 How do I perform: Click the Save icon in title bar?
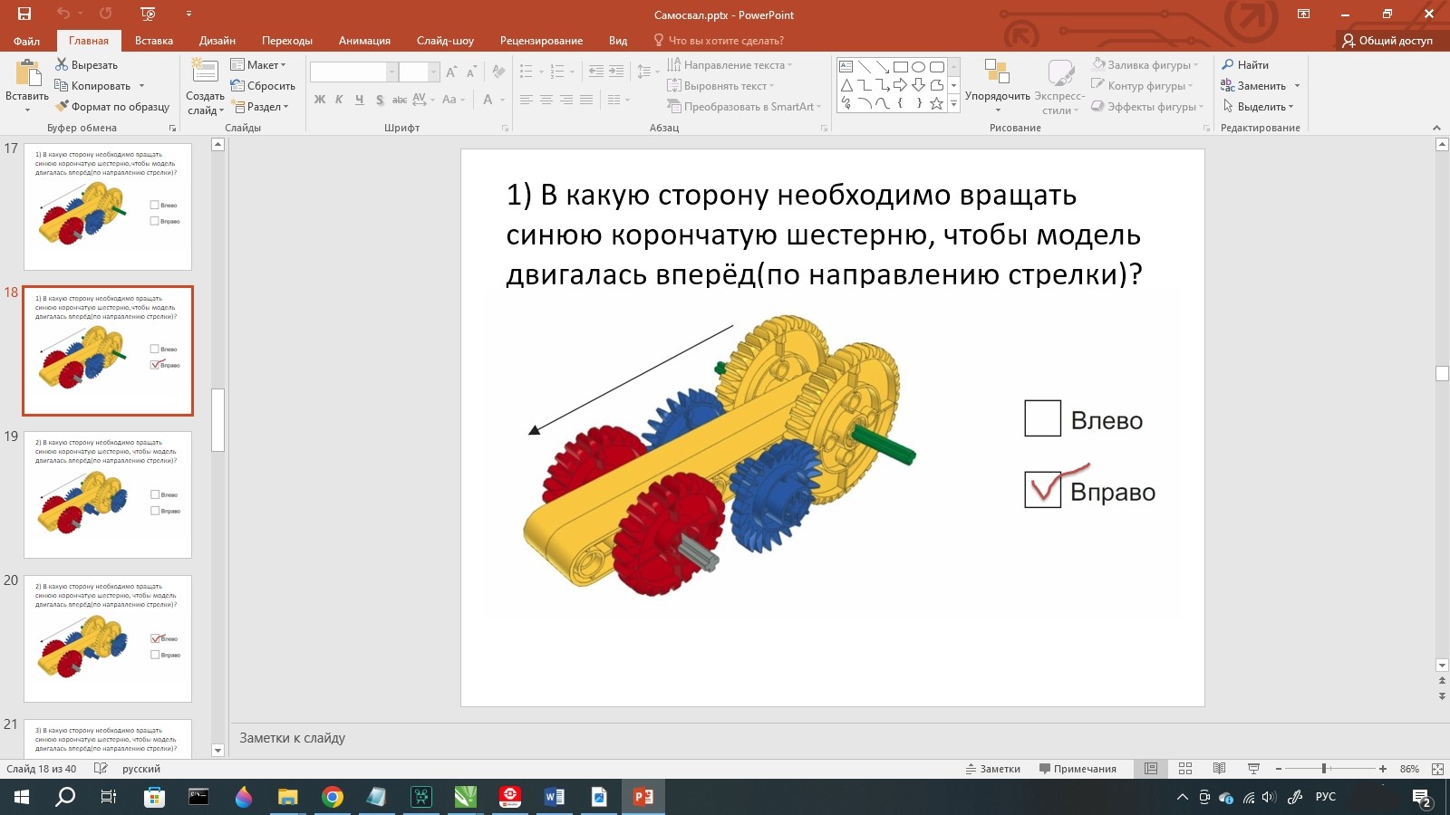(24, 14)
